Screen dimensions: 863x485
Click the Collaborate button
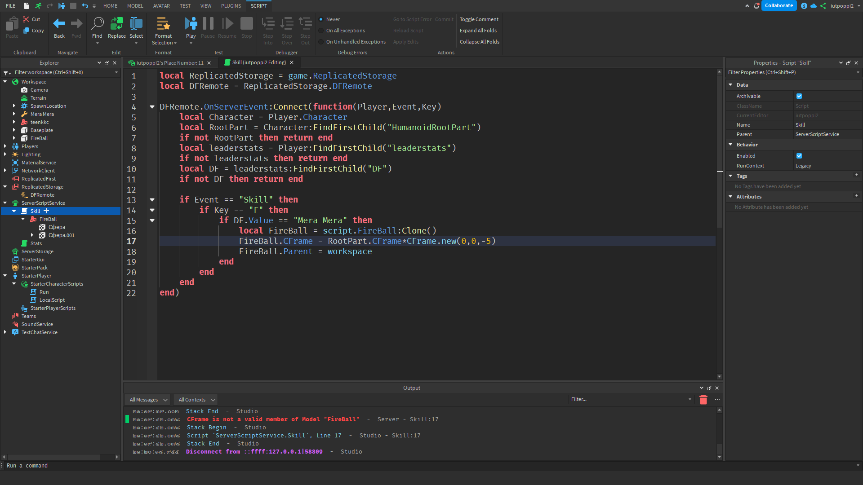[778, 6]
